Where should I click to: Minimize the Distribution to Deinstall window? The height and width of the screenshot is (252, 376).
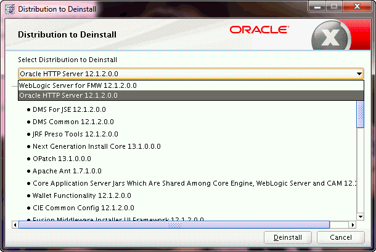pyautogui.click(x=317, y=7)
